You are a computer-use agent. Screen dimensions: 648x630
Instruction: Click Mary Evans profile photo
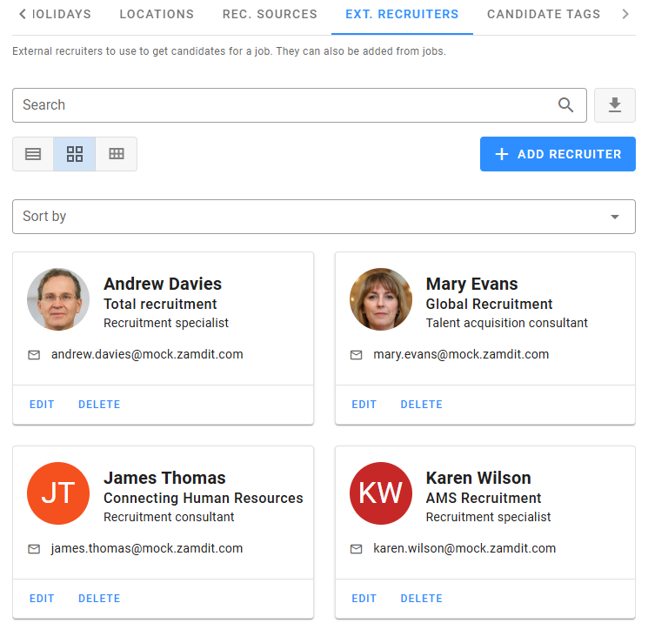381,299
